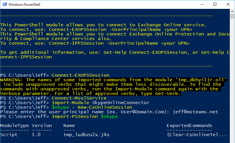Click the {Clear-CsOnlineTel... exported commands value
This screenshot has height=143, width=235.
197,135
